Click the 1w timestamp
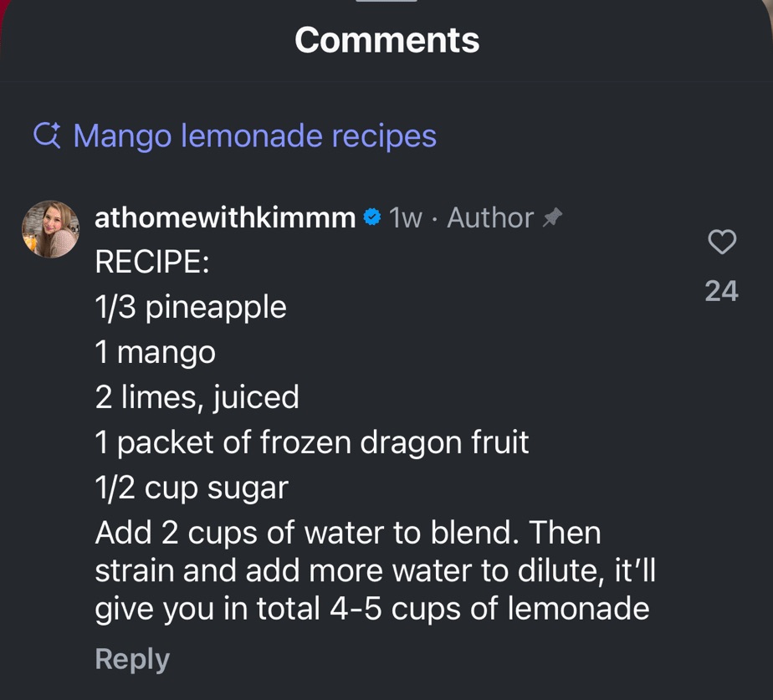The width and height of the screenshot is (773, 700). coord(406,217)
